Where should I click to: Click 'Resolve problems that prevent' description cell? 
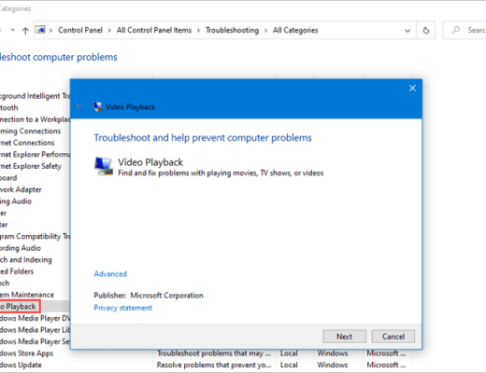pyautogui.click(x=214, y=366)
